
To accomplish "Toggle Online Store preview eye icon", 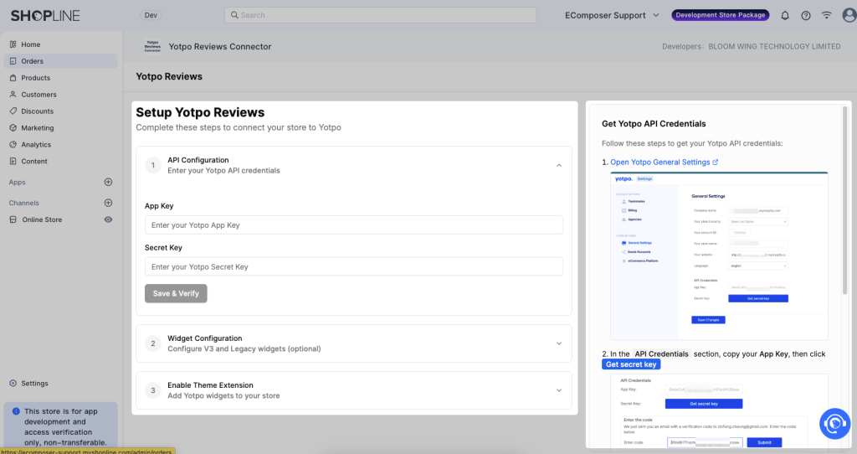I will (x=108, y=219).
